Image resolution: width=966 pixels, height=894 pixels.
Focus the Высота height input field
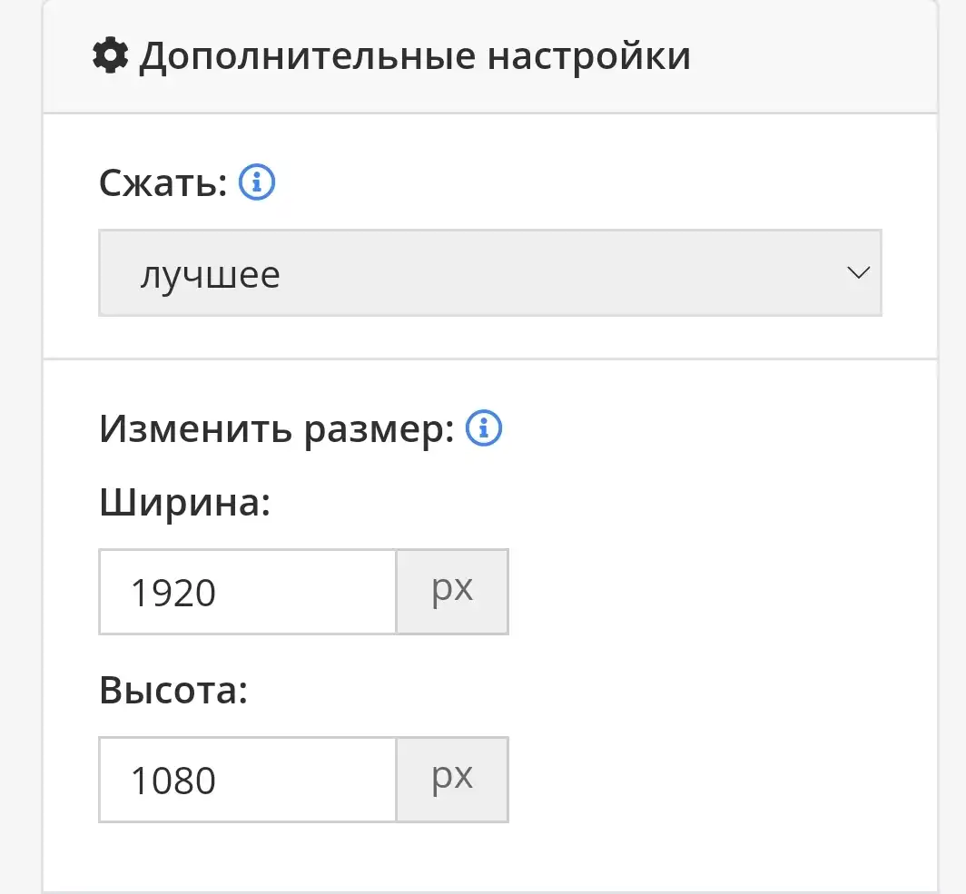click(248, 780)
